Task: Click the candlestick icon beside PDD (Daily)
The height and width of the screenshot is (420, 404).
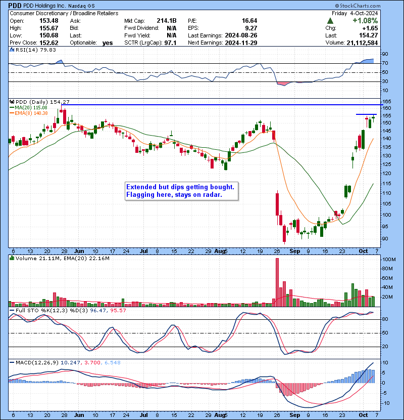Action: [x=12, y=102]
